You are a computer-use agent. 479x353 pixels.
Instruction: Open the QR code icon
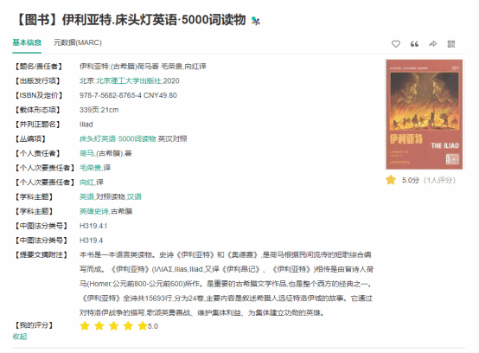pyautogui.click(x=450, y=44)
